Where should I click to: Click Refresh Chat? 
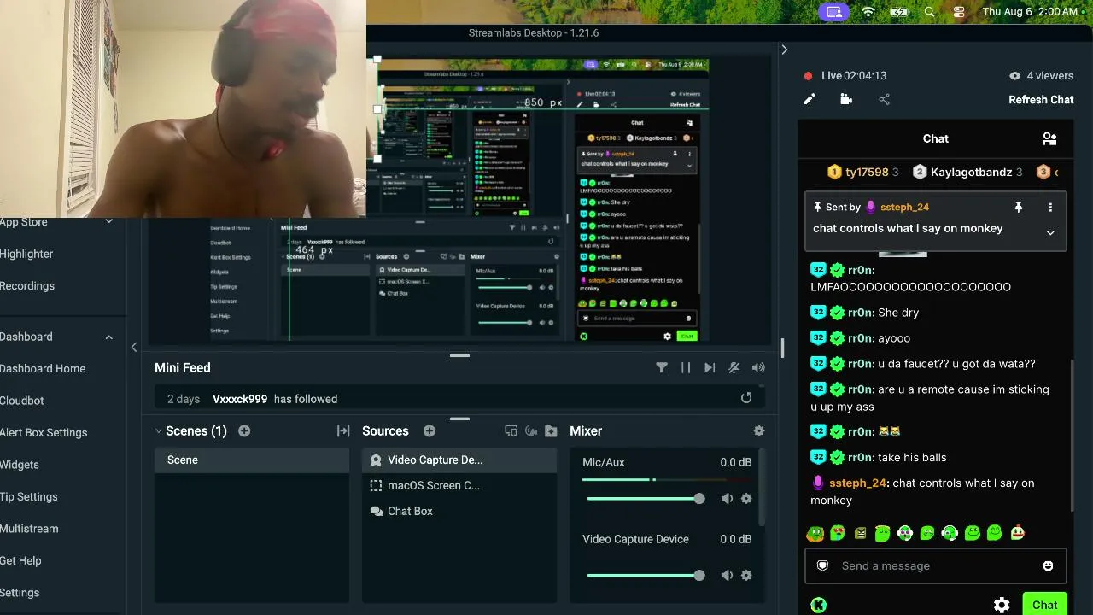coord(1041,99)
